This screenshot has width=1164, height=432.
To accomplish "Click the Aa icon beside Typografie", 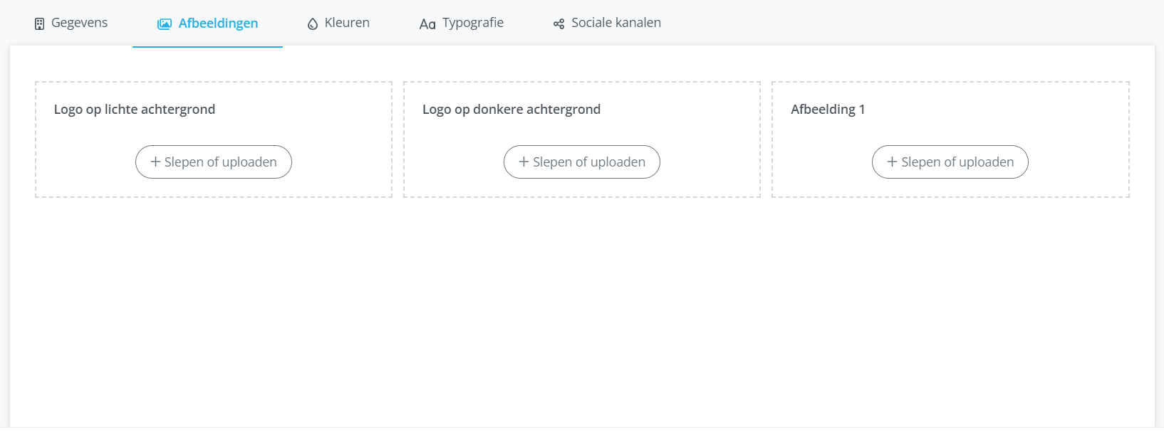I will pos(426,23).
